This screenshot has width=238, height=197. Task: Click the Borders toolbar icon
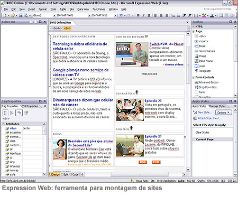[x=196, y=15]
